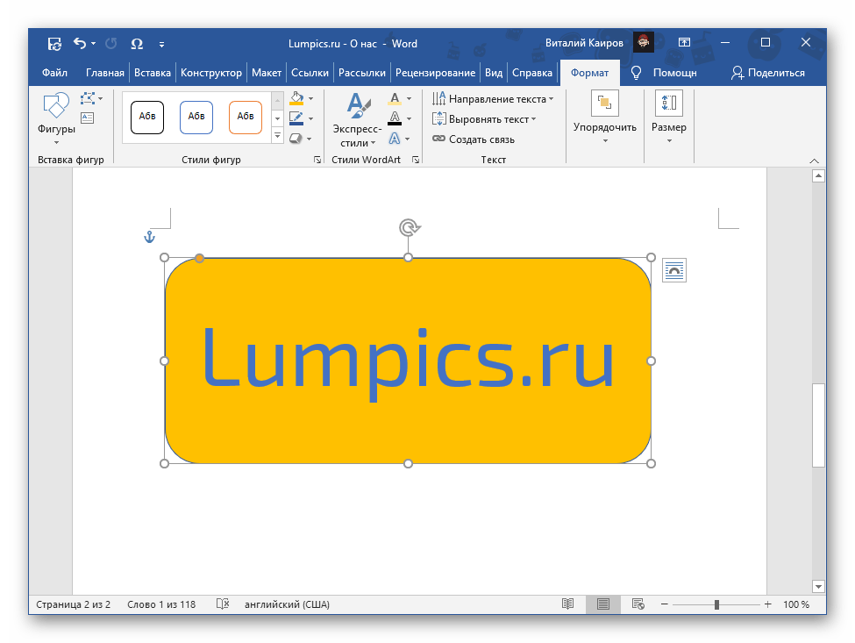Click the Layout Options icon beside shape
Viewport: 855px width, 643px height.
click(x=674, y=270)
